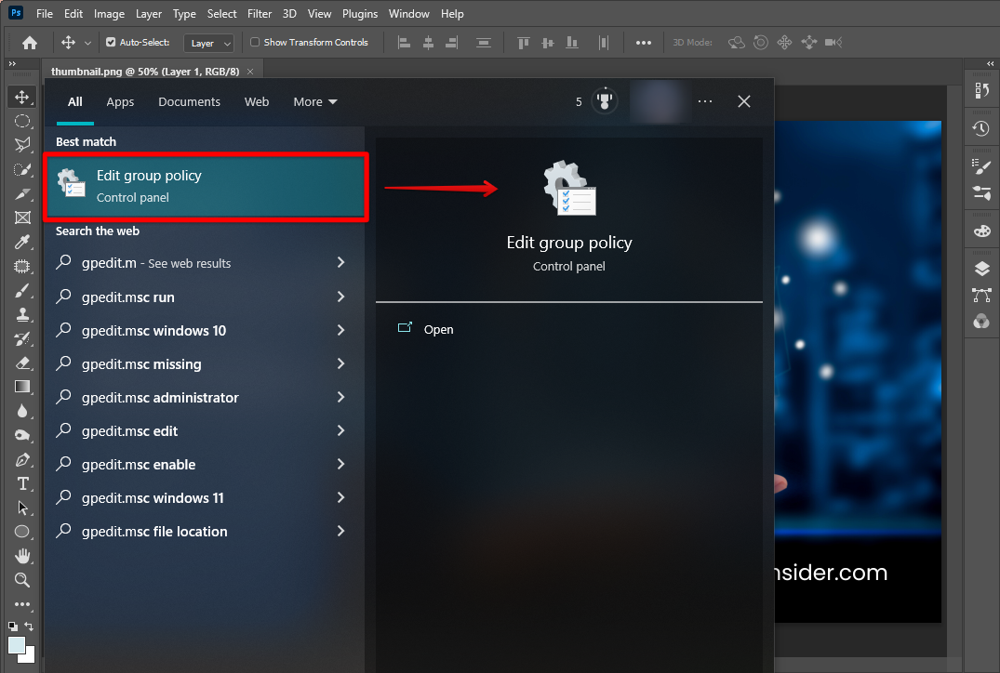Screen dimensions: 1000x673
Task: Select the Hand tool
Action: click(x=22, y=556)
